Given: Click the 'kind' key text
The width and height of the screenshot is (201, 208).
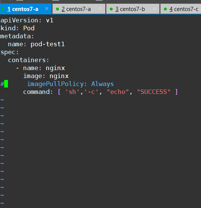Looking at the screenshot, I should [x=8, y=28].
